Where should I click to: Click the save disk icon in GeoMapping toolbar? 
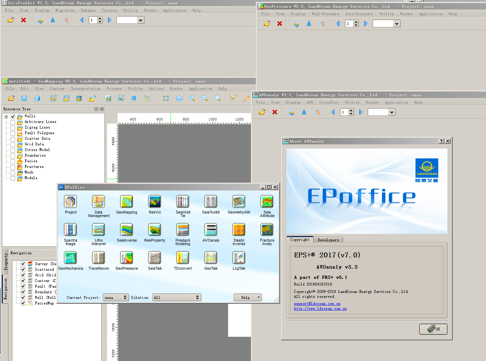click(24, 98)
